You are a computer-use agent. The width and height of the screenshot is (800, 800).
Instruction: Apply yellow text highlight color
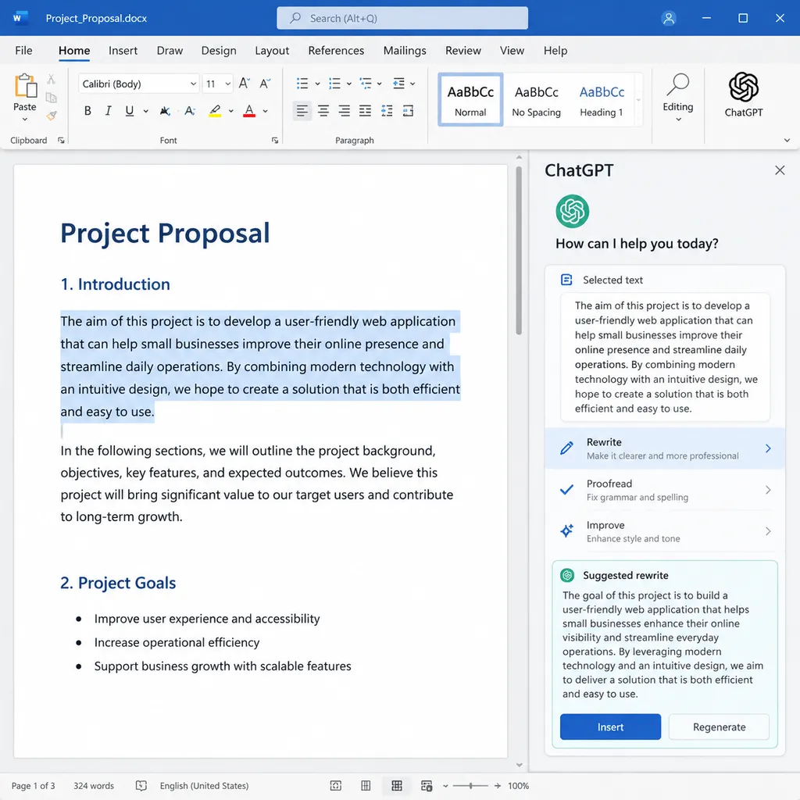pos(215,111)
